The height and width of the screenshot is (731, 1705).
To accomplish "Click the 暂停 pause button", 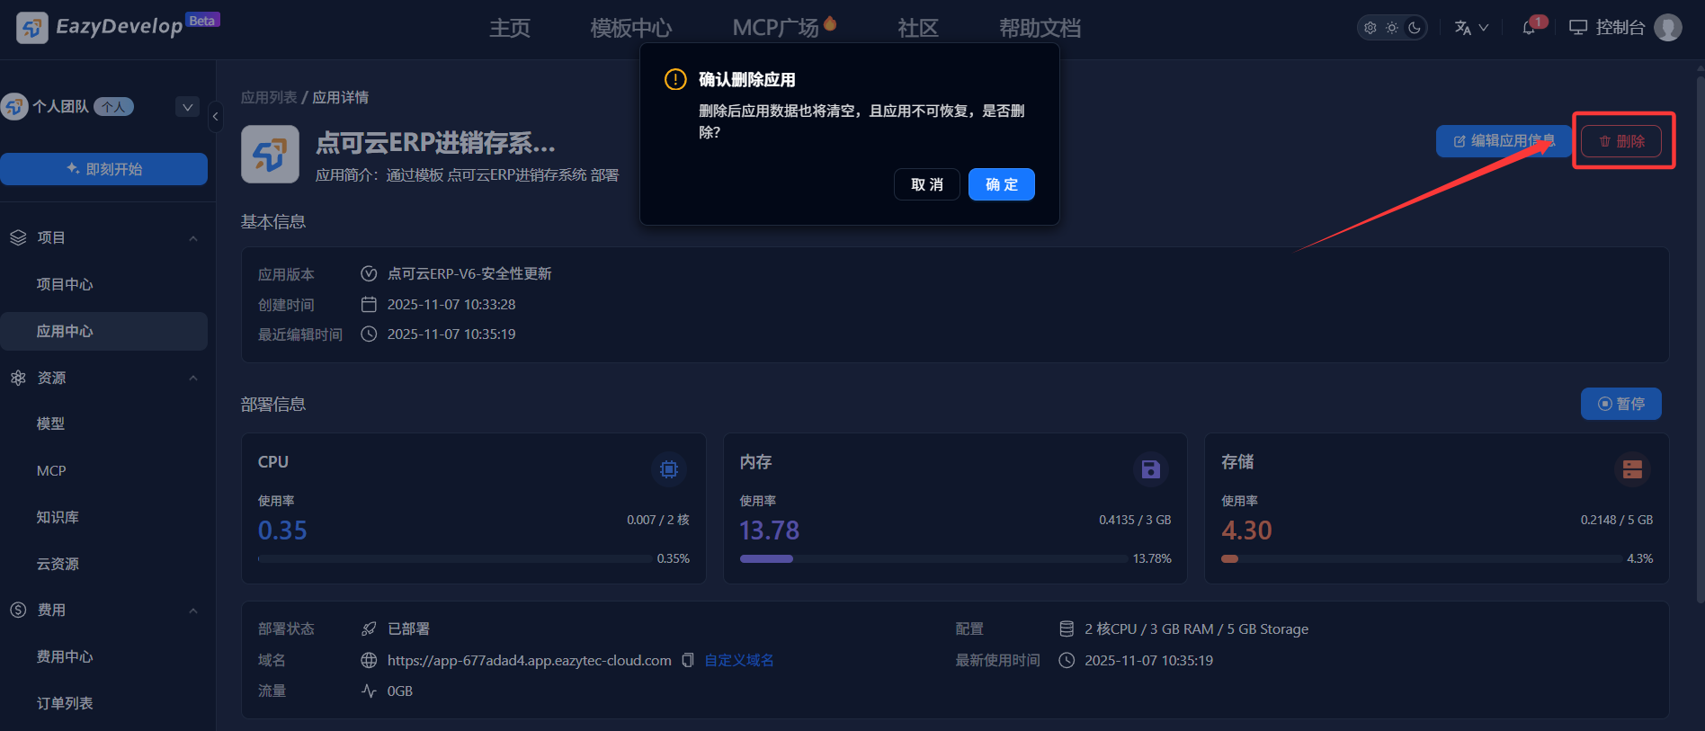I will pos(1621,404).
